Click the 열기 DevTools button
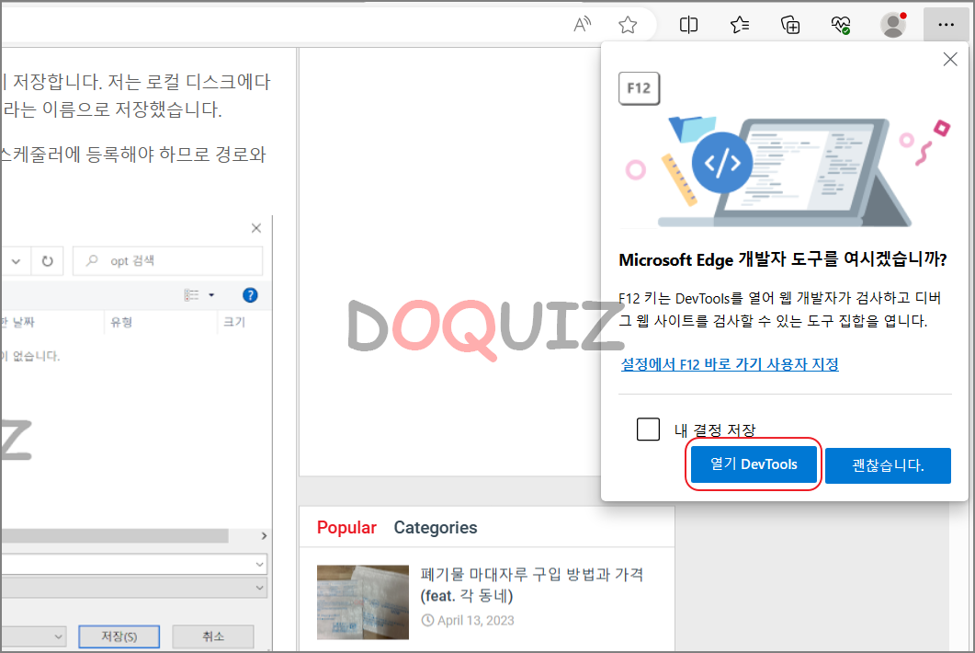The image size is (975, 653). (754, 464)
